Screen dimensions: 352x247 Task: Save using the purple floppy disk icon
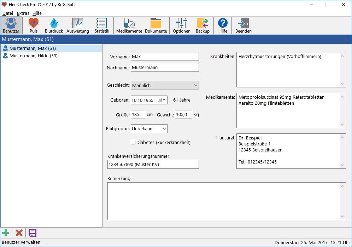(x=33, y=233)
